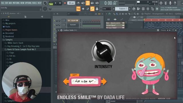Expand the My projects folder
183x103 pixels.
(x=10, y=23)
